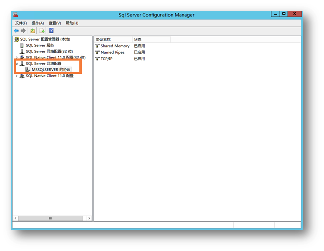Open the 操作(A) menu
Image resolution: width=324 pixels, height=251 pixels.
(38, 23)
